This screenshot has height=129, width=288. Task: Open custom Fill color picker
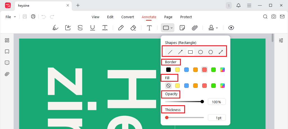coord(222,86)
